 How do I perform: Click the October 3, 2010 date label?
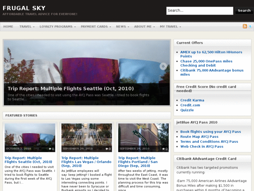[19, 149]
